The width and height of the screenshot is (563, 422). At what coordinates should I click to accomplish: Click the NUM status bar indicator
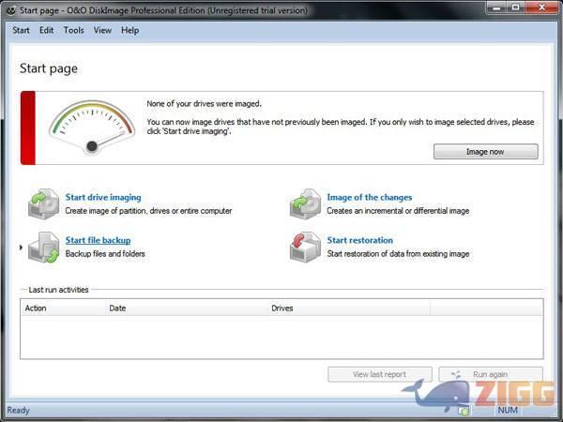[508, 410]
